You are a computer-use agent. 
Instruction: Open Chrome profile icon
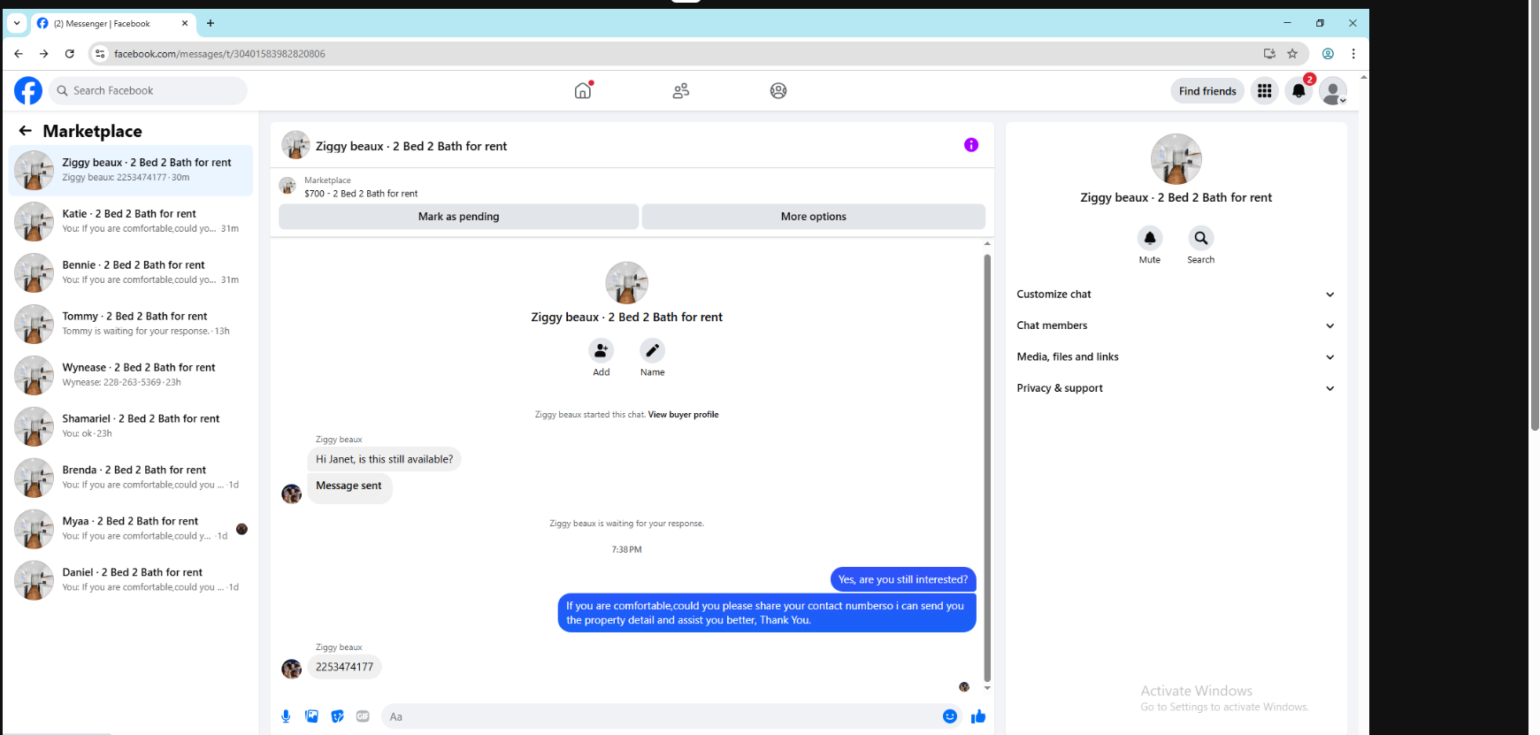click(x=1328, y=54)
